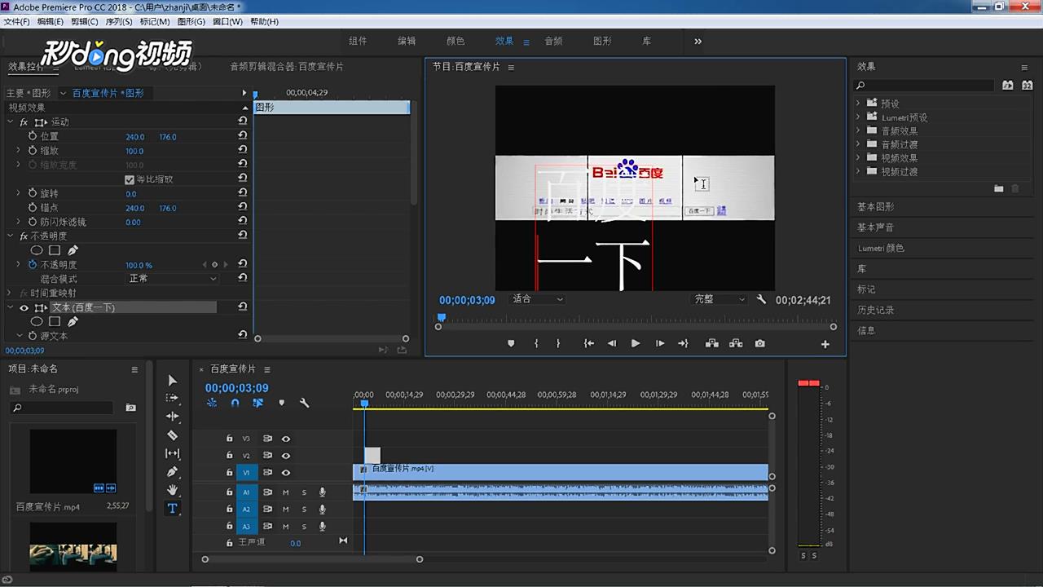
Task: Expand the Lumetri预设 folder
Action: click(858, 117)
